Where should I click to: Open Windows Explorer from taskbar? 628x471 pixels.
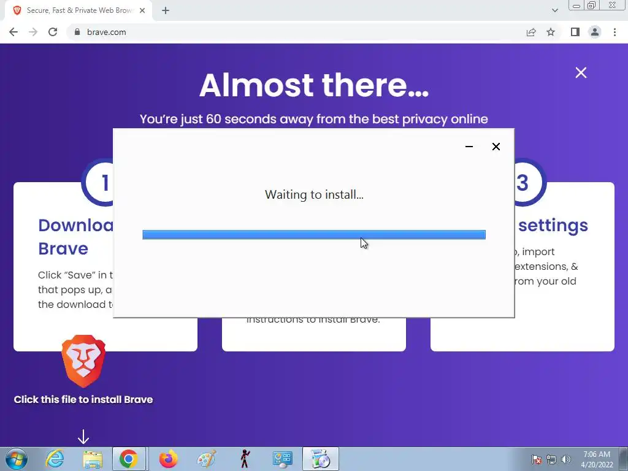pos(93,459)
